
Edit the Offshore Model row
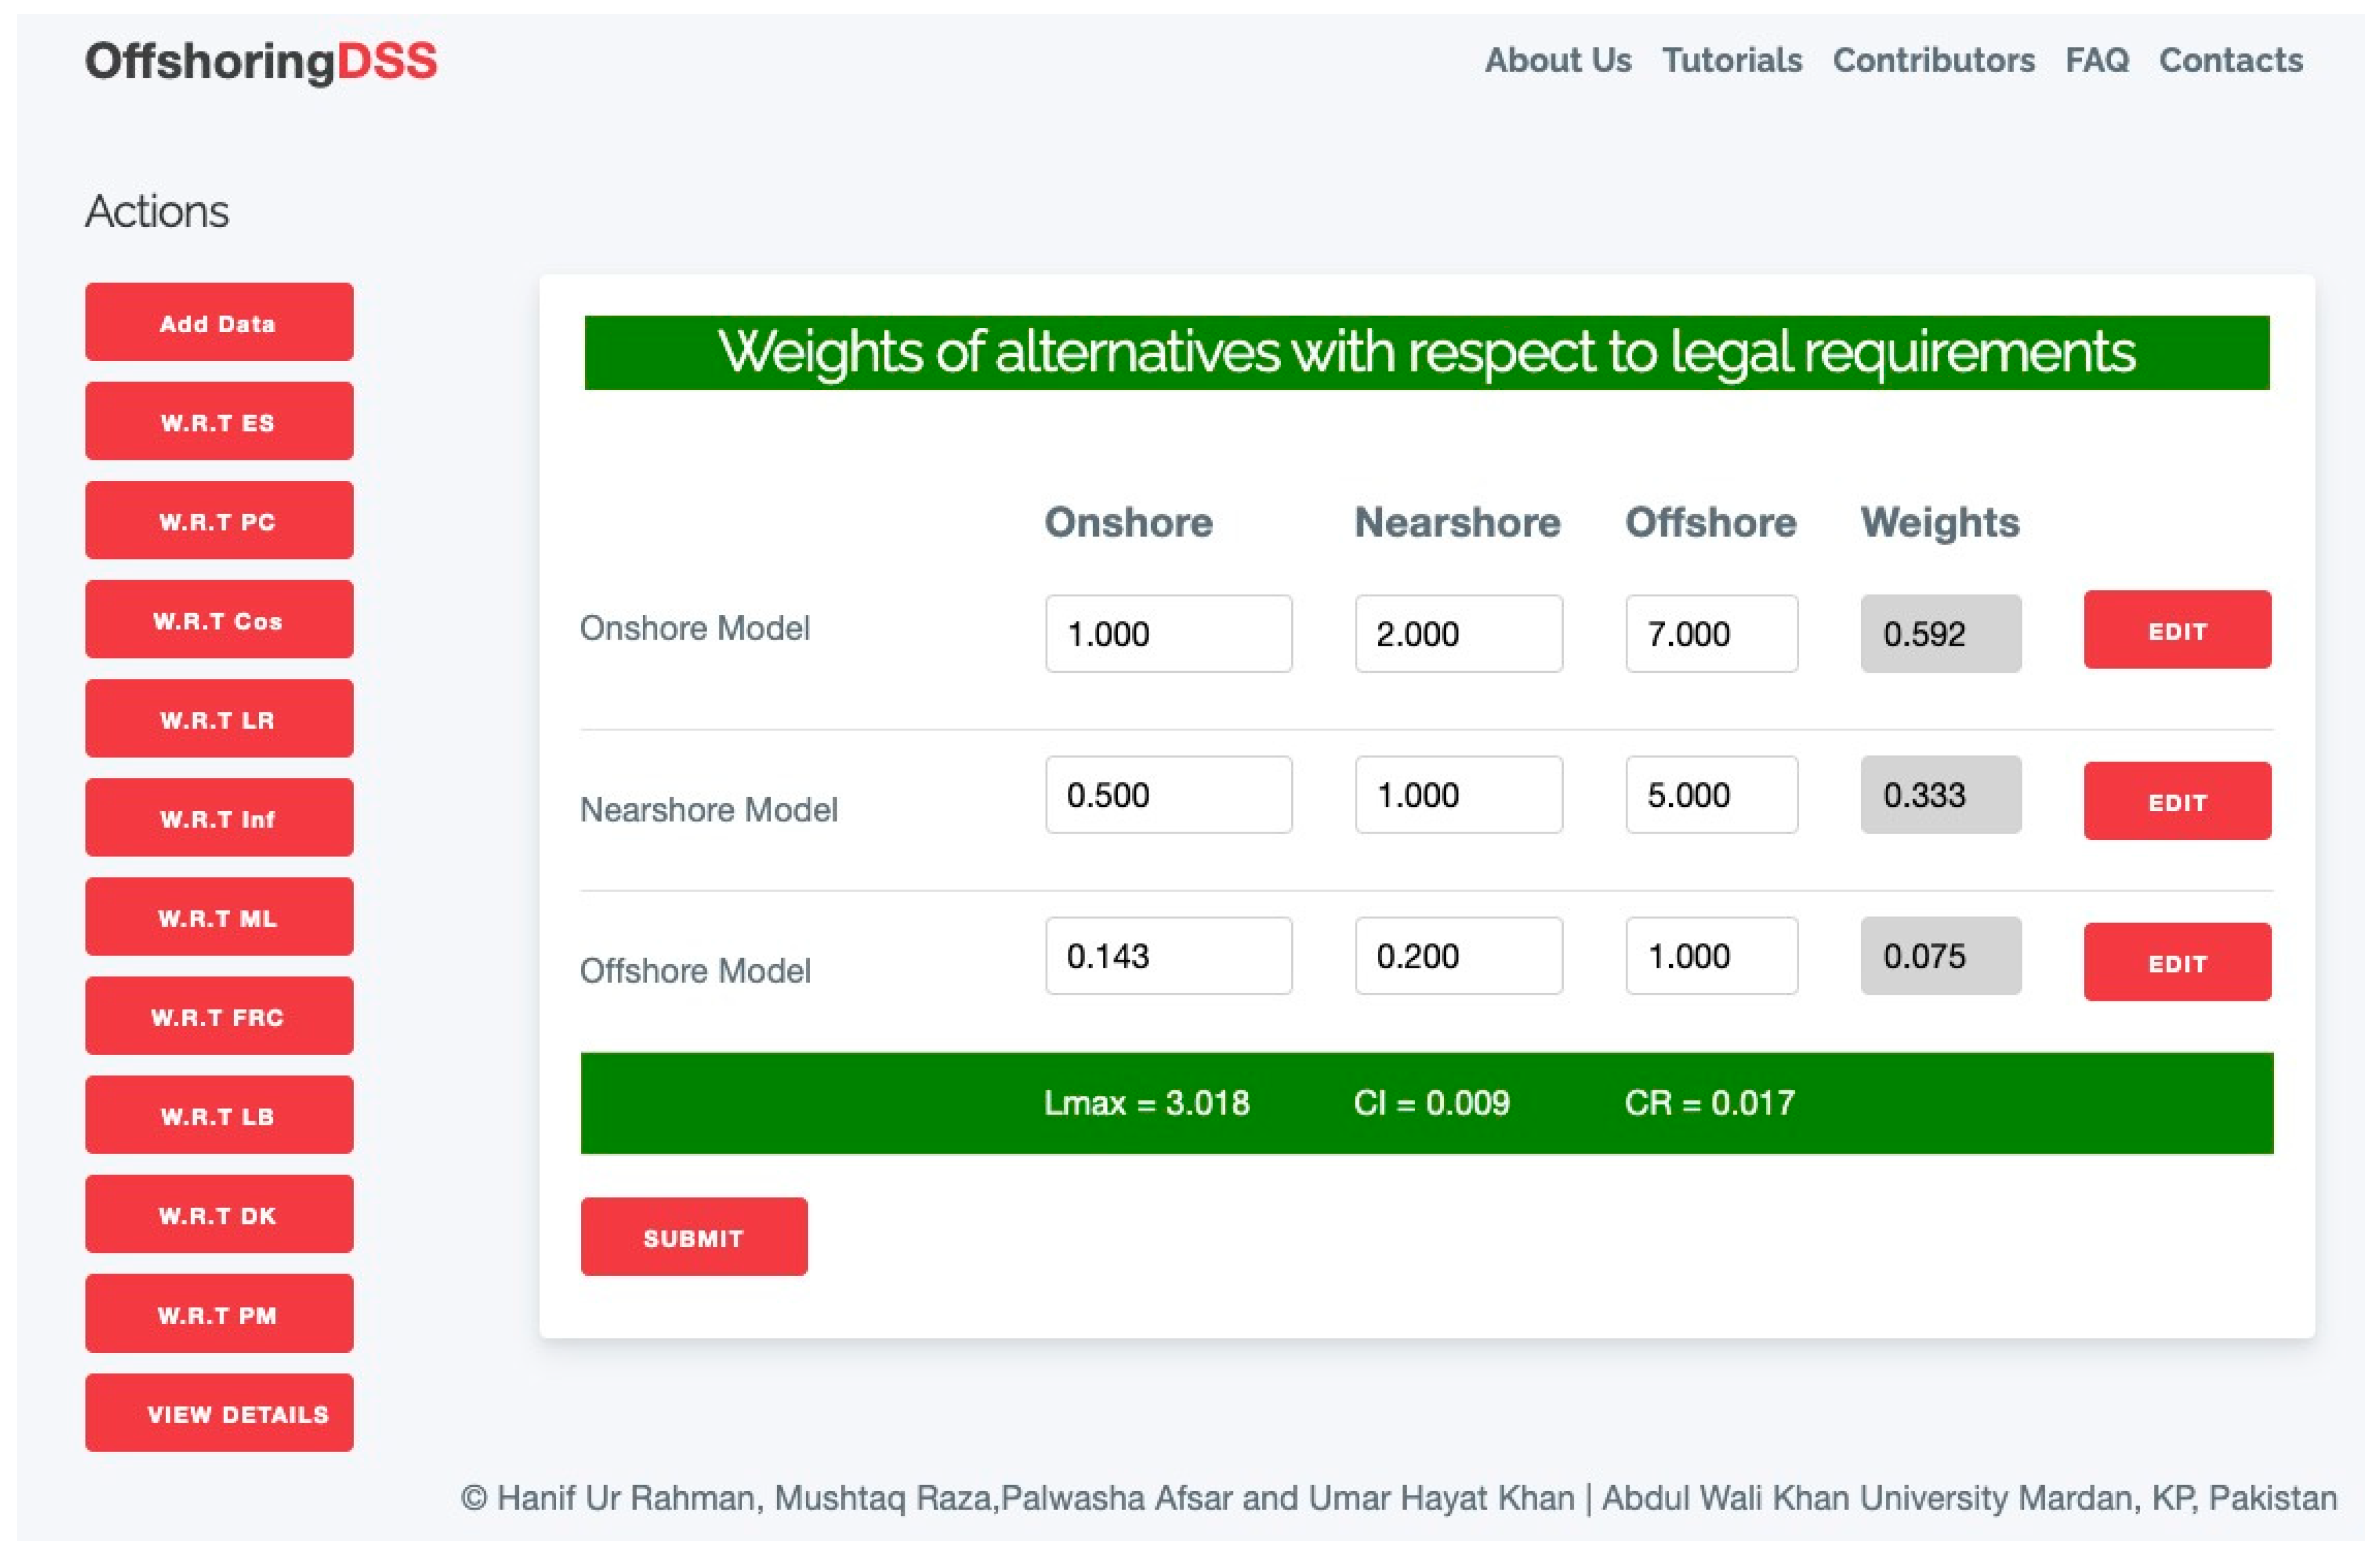tap(2176, 962)
